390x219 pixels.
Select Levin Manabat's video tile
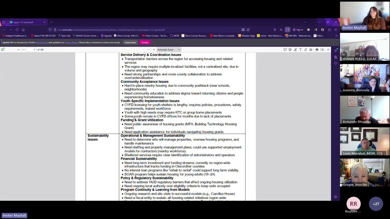coord(365,141)
